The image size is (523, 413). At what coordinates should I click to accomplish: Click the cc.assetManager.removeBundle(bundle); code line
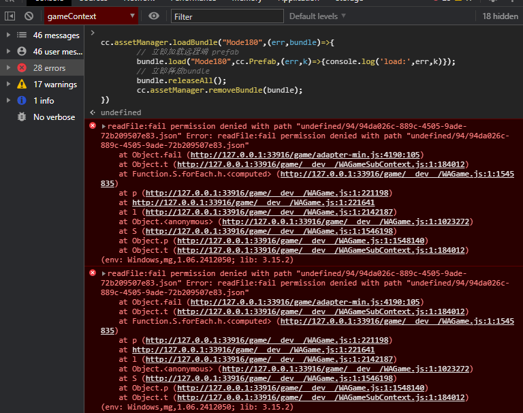tap(219, 90)
